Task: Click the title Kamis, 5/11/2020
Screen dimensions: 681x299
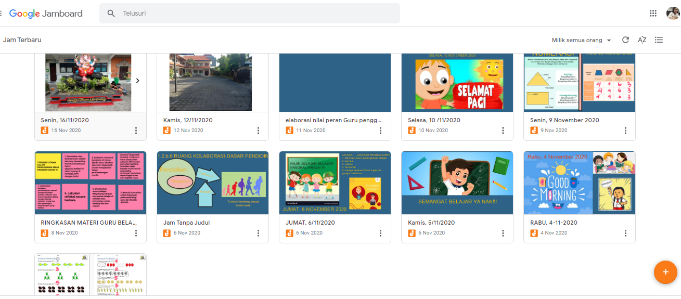Action: tap(431, 223)
